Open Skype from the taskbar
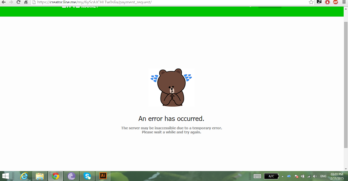Screen dimensions: 348x181 [x=87, y=176]
